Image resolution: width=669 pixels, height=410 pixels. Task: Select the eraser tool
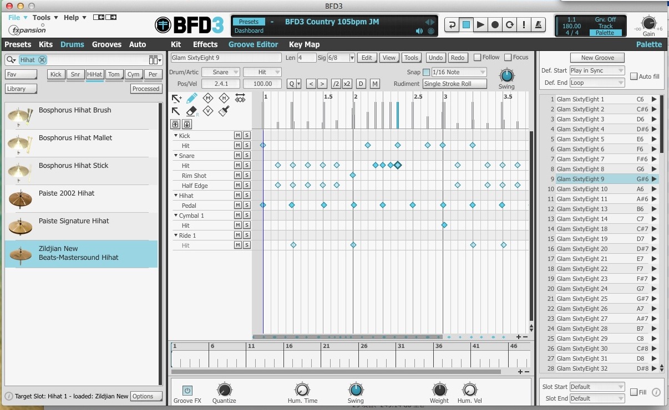point(191,111)
